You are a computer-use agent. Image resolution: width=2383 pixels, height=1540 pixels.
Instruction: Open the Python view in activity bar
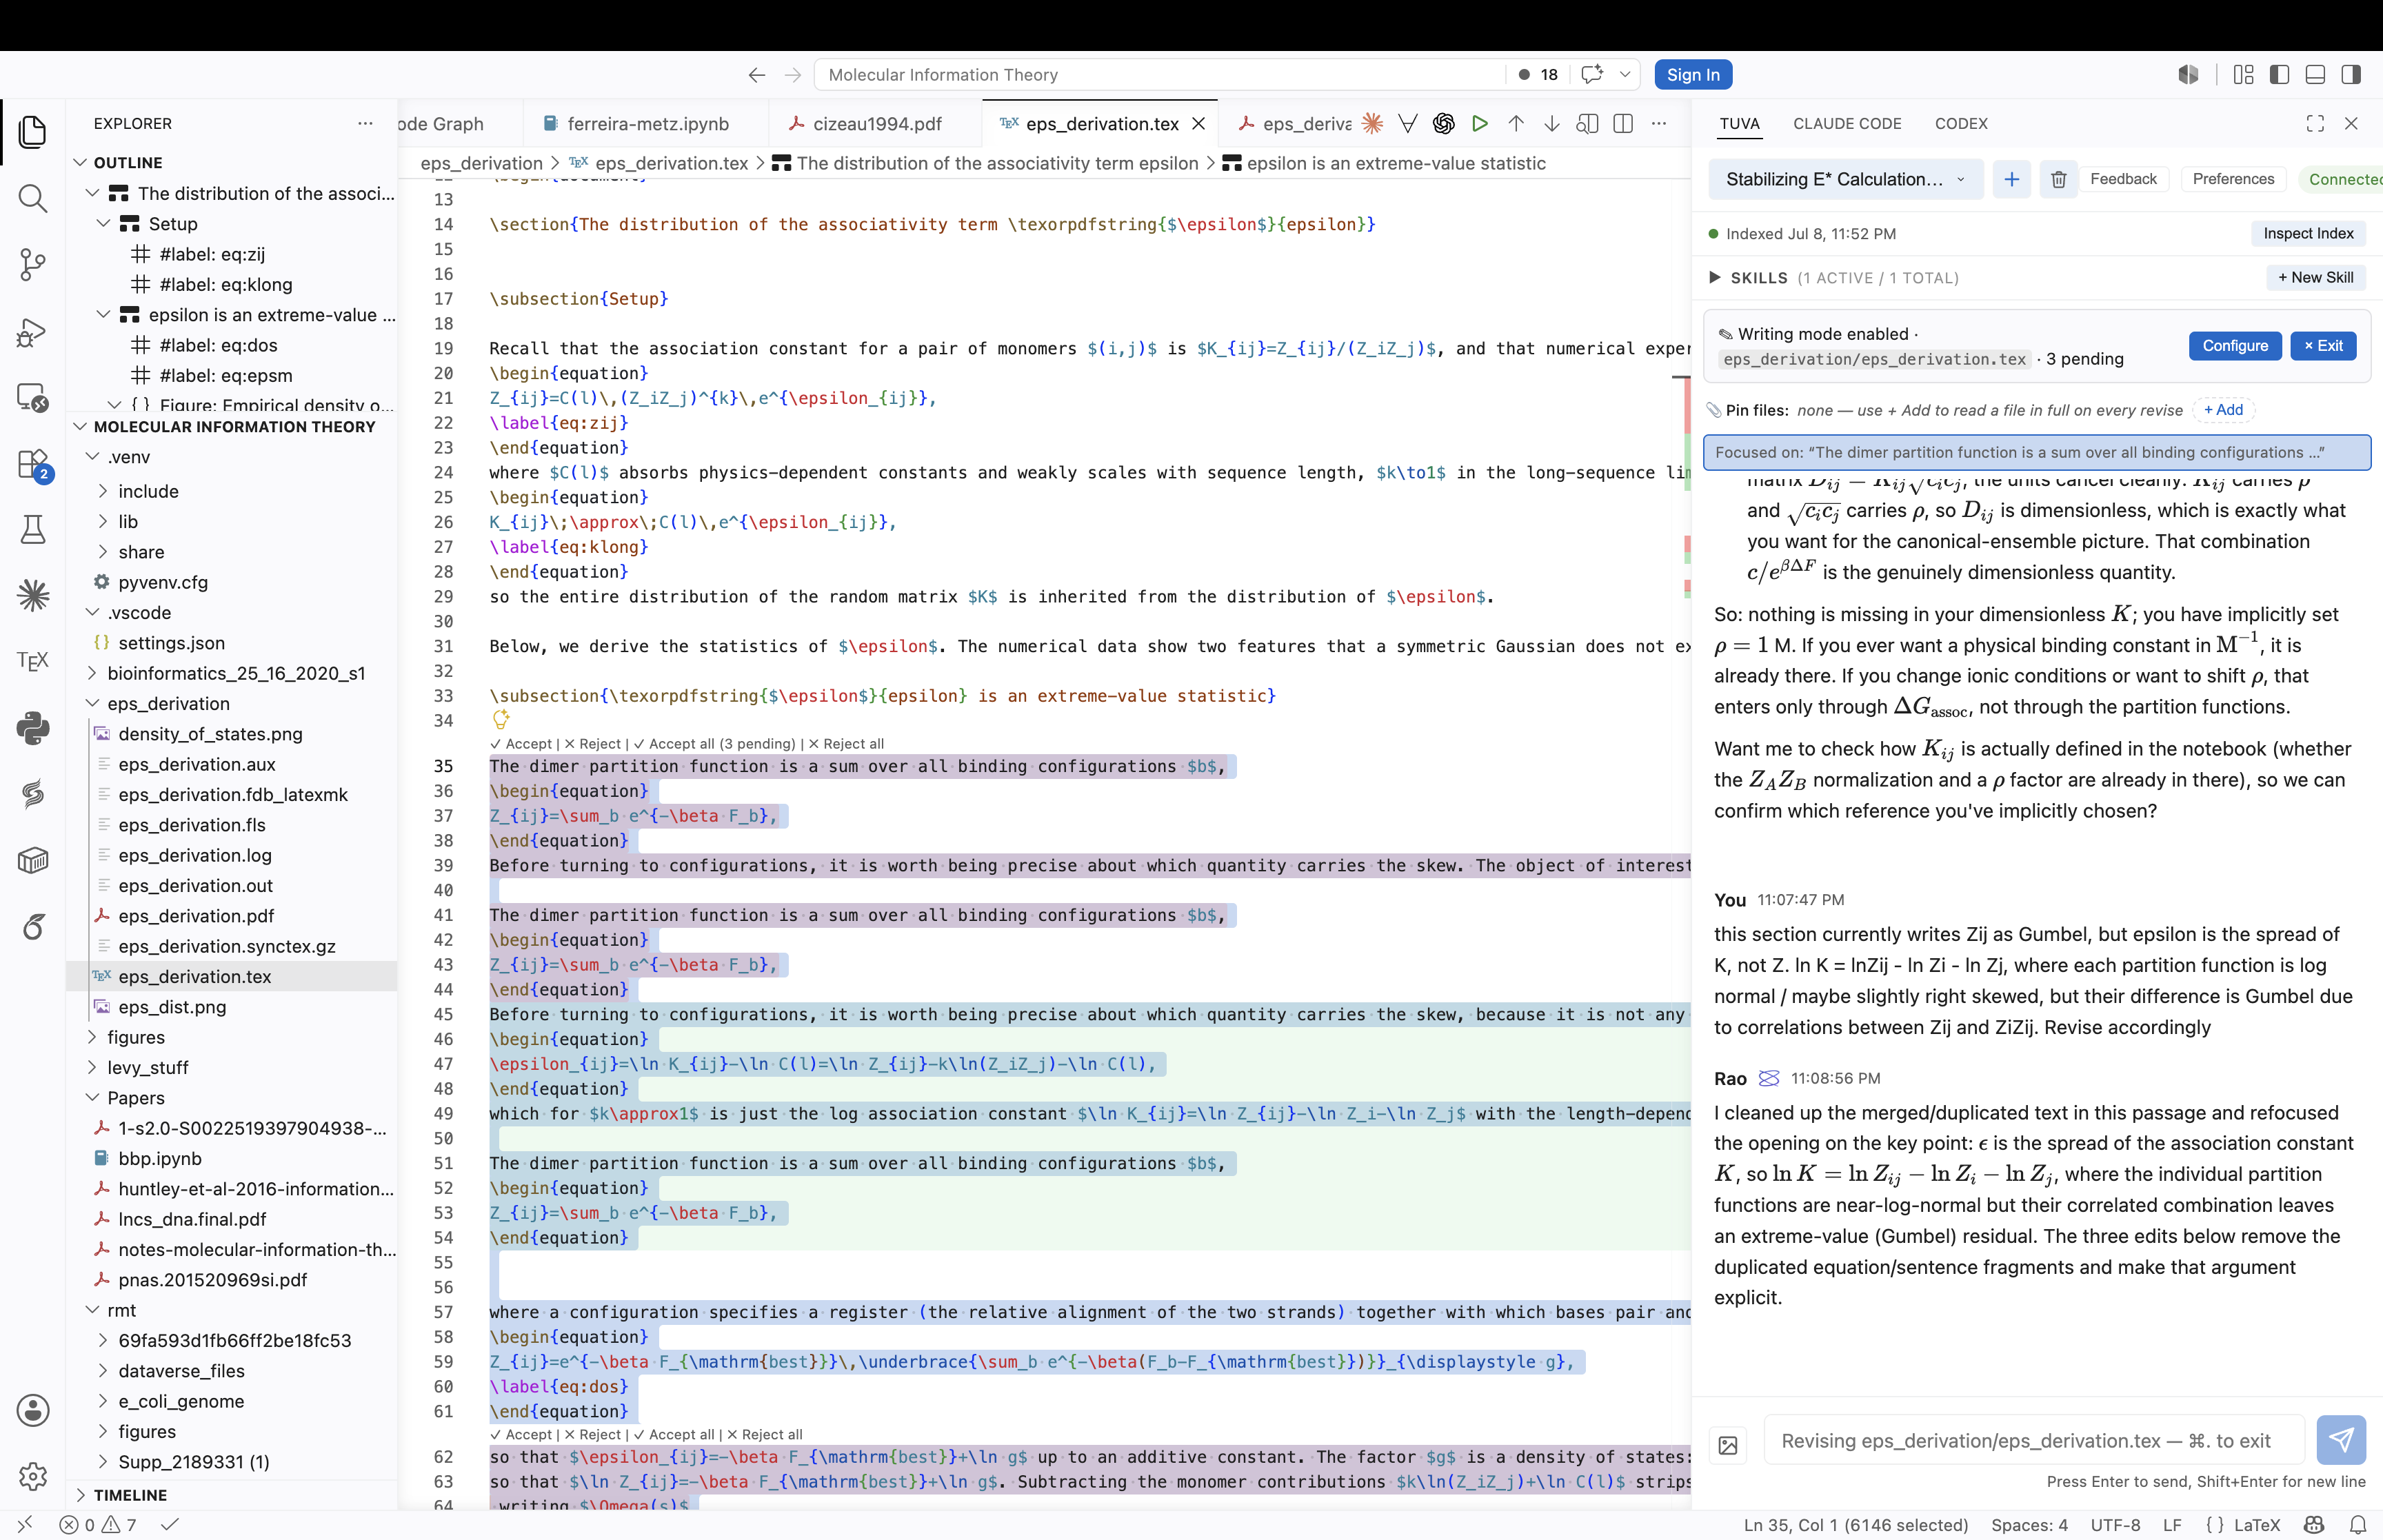(x=33, y=727)
